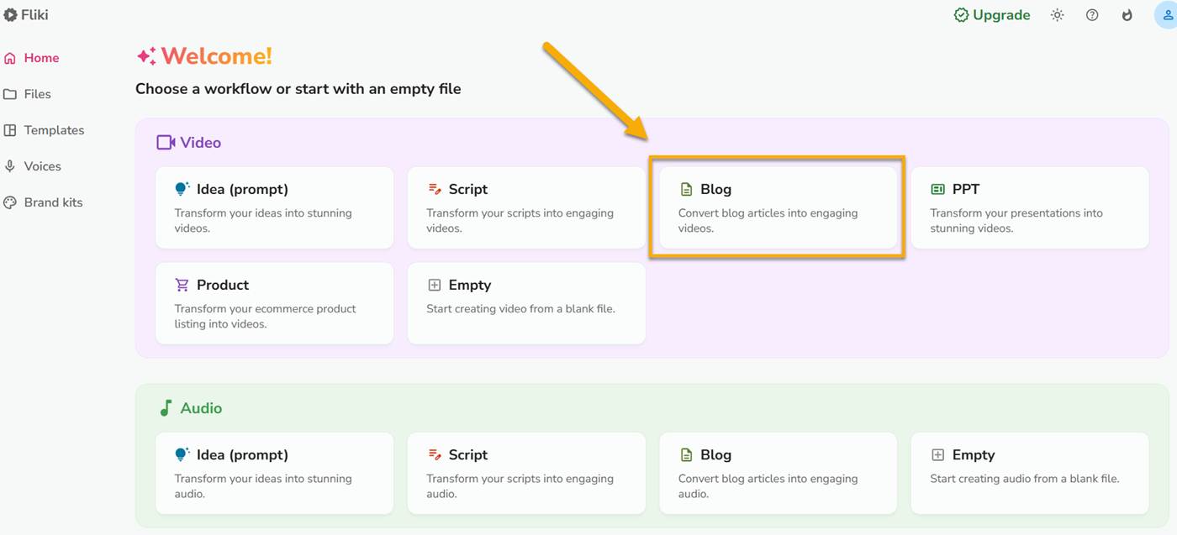Choose the Video Script workflow
Viewport: 1177px width, 535px height.
pyautogui.click(x=526, y=207)
